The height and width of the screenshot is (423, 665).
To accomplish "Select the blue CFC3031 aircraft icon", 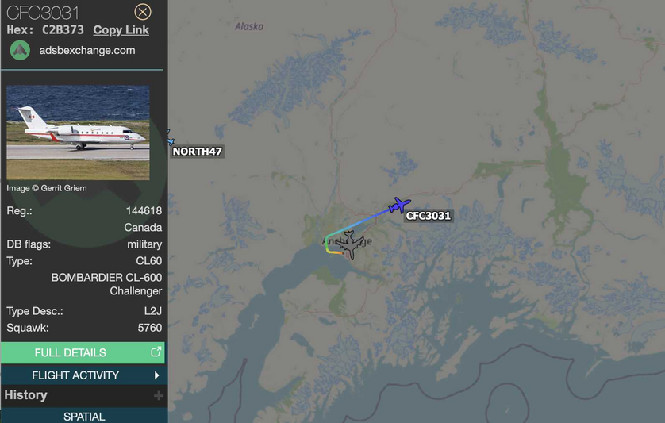I will pos(399,206).
